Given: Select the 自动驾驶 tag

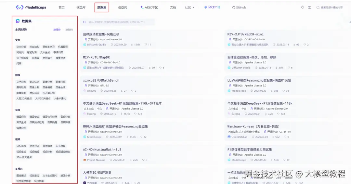Looking at the screenshot, I should [47, 146].
